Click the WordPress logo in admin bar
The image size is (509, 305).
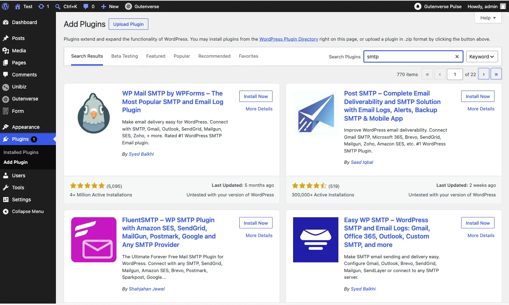6,6
